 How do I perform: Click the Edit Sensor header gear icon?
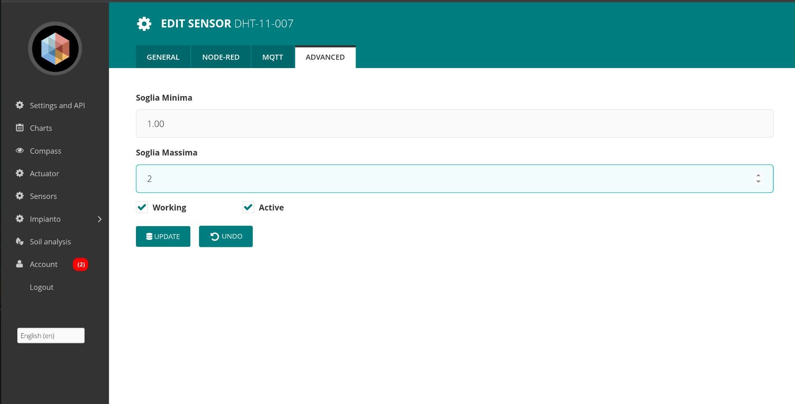144,24
